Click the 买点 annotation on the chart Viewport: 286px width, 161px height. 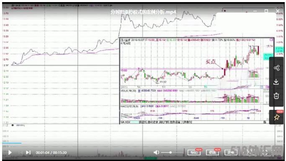(211, 62)
